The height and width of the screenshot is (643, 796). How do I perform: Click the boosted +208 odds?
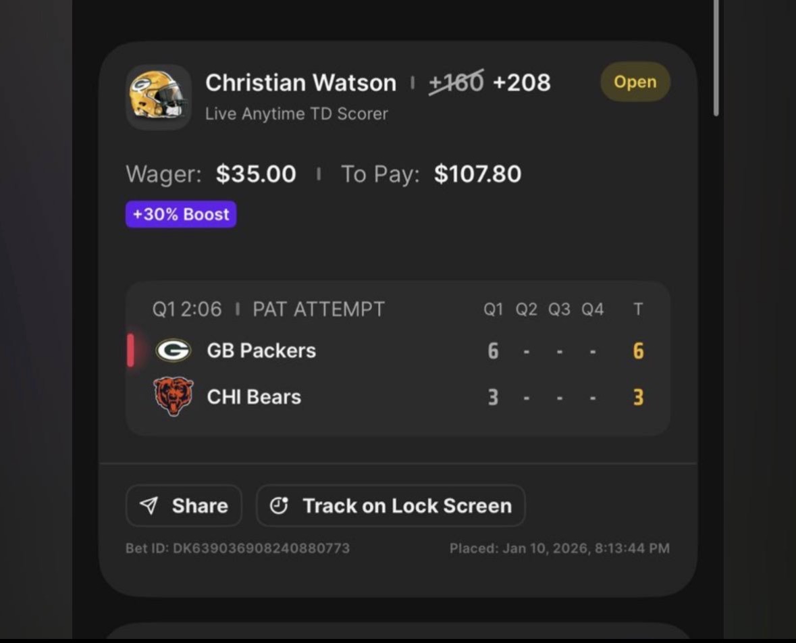pyautogui.click(x=521, y=82)
